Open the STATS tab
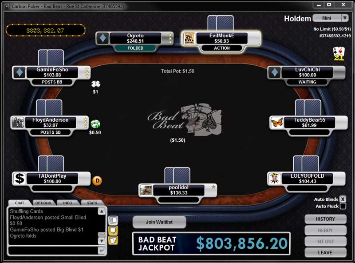The width and height of the screenshot is (355, 263). [92, 203]
